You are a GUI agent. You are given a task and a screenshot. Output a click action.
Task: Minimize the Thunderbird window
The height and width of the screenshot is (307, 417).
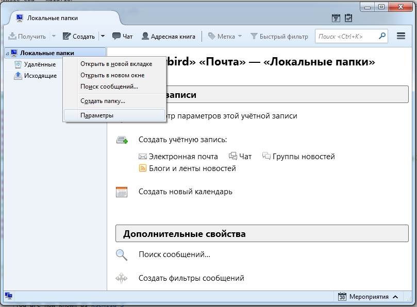coord(368,7)
